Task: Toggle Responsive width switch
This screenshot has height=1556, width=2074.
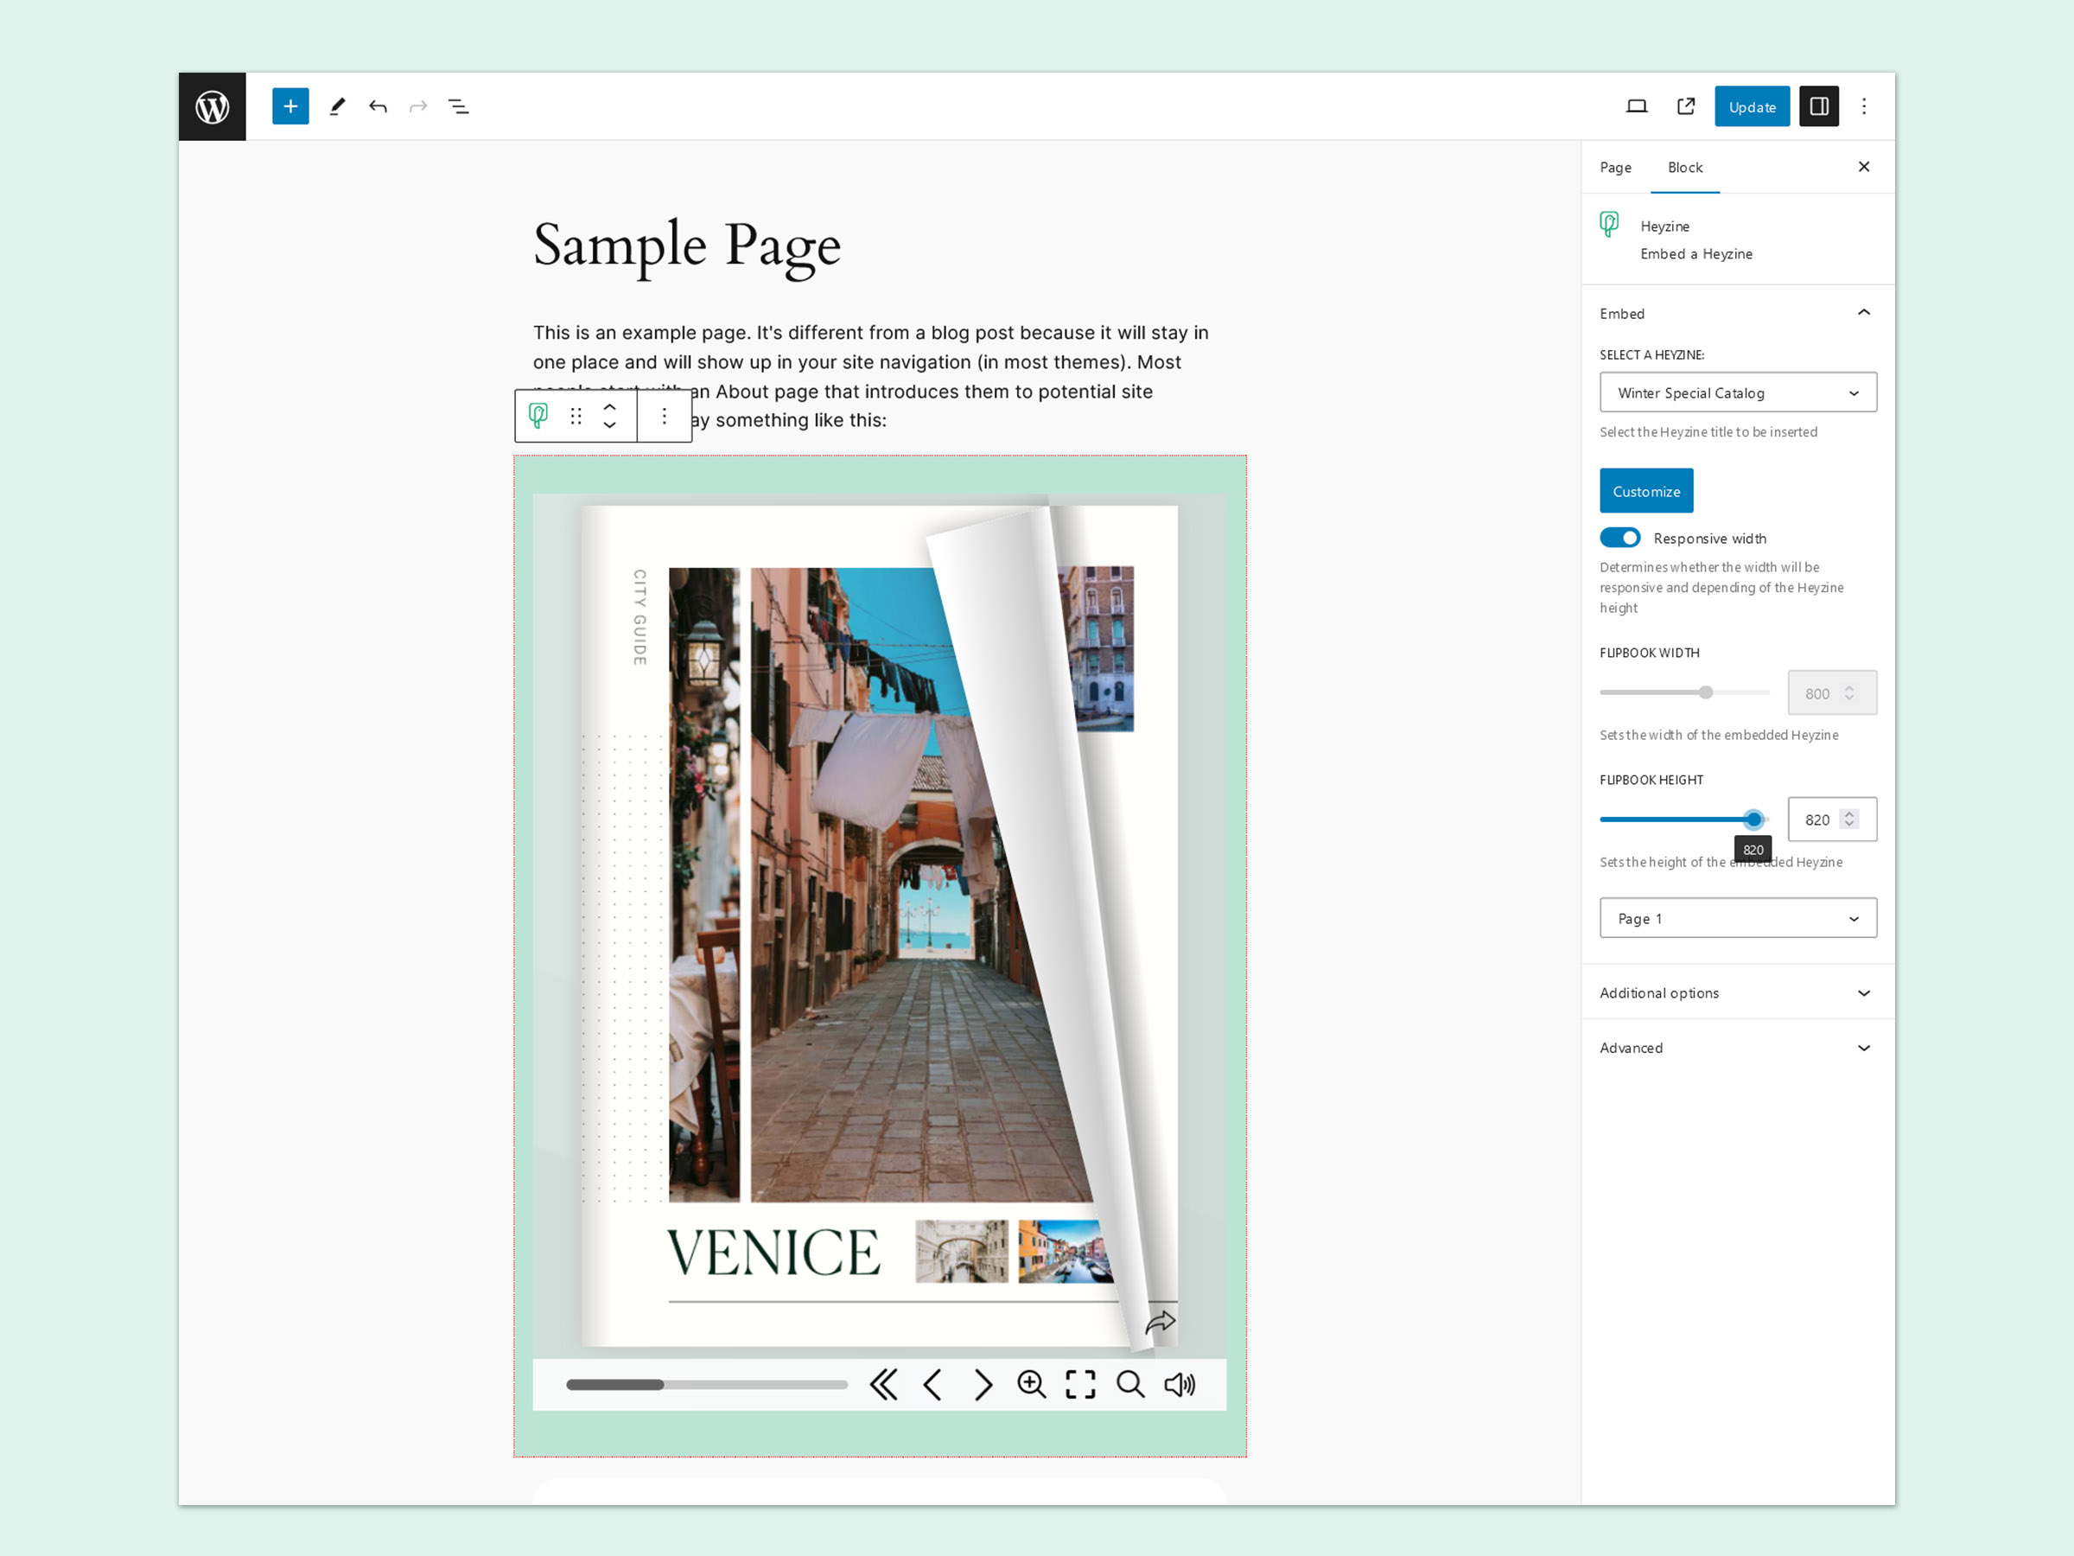Action: click(1620, 538)
